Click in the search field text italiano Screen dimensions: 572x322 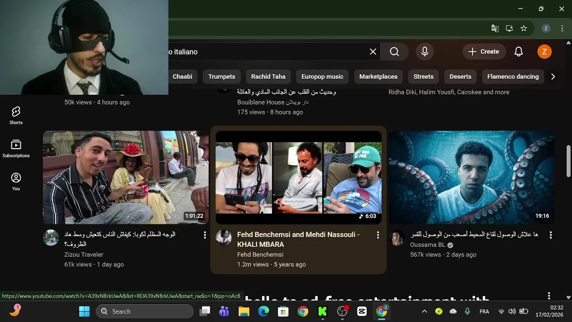click(186, 52)
